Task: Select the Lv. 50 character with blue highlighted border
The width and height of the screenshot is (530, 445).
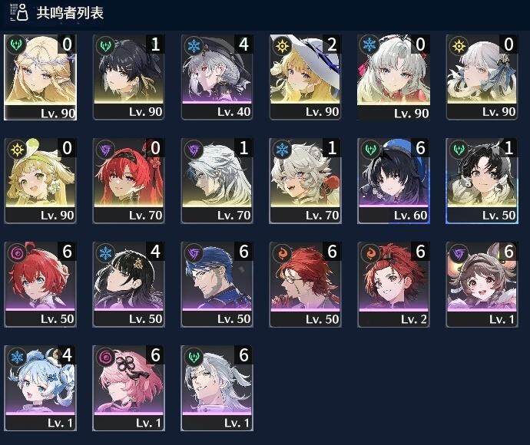Action: [x=482, y=180]
